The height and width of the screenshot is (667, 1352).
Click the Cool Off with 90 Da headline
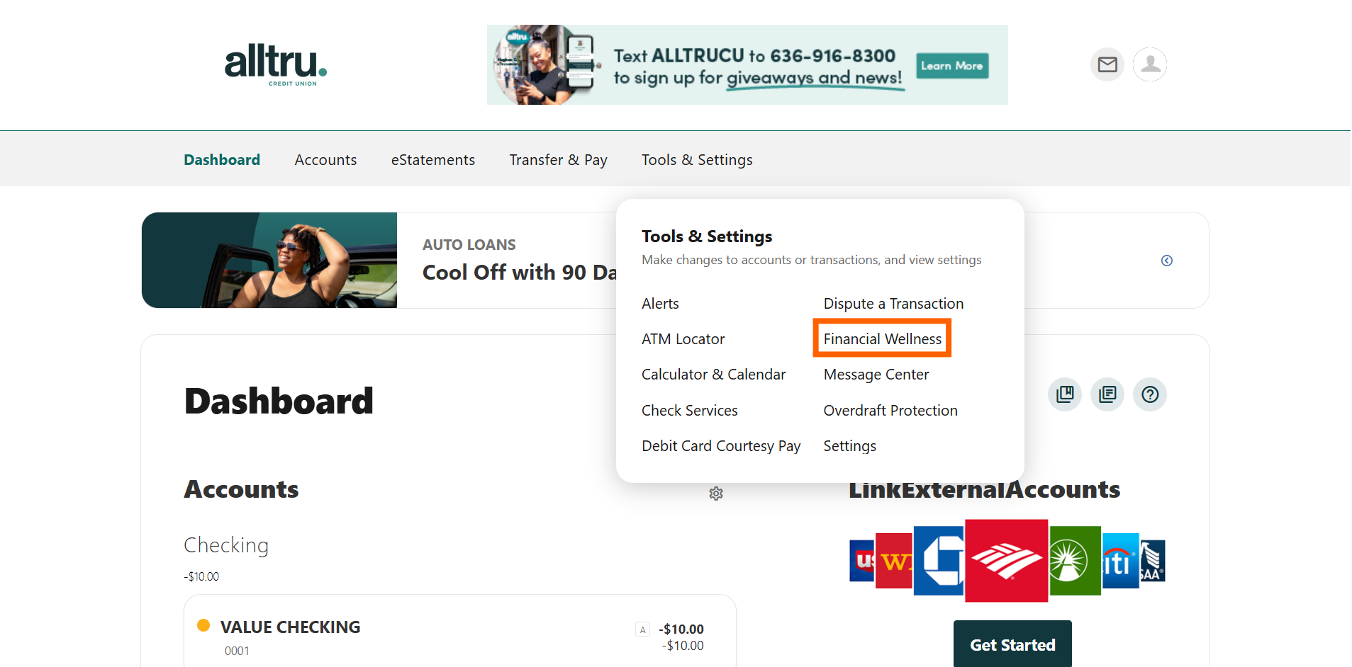pyautogui.click(x=520, y=273)
